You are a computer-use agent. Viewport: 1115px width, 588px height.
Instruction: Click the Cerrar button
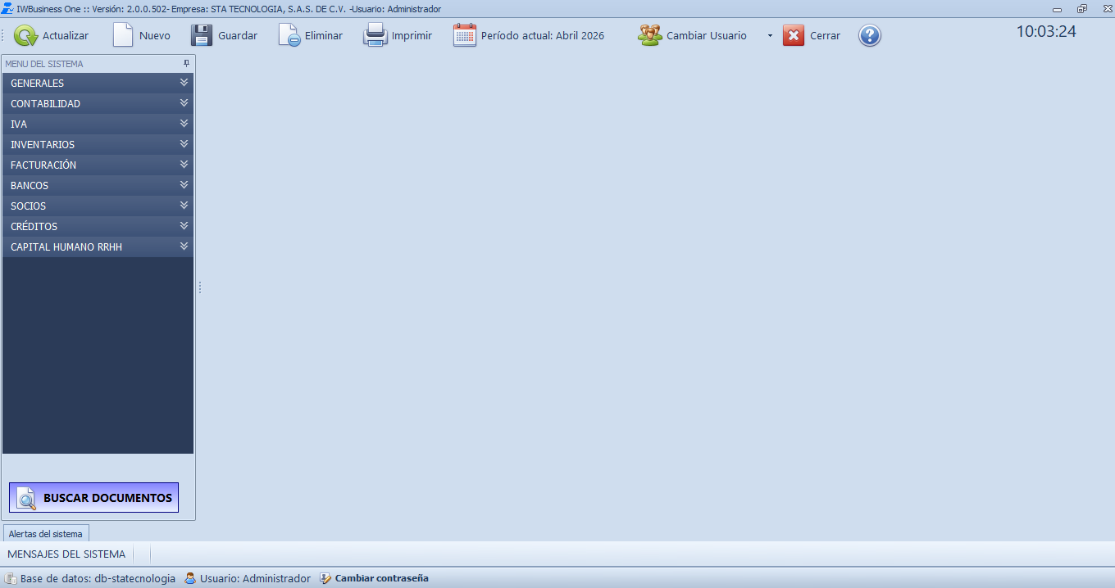point(811,35)
